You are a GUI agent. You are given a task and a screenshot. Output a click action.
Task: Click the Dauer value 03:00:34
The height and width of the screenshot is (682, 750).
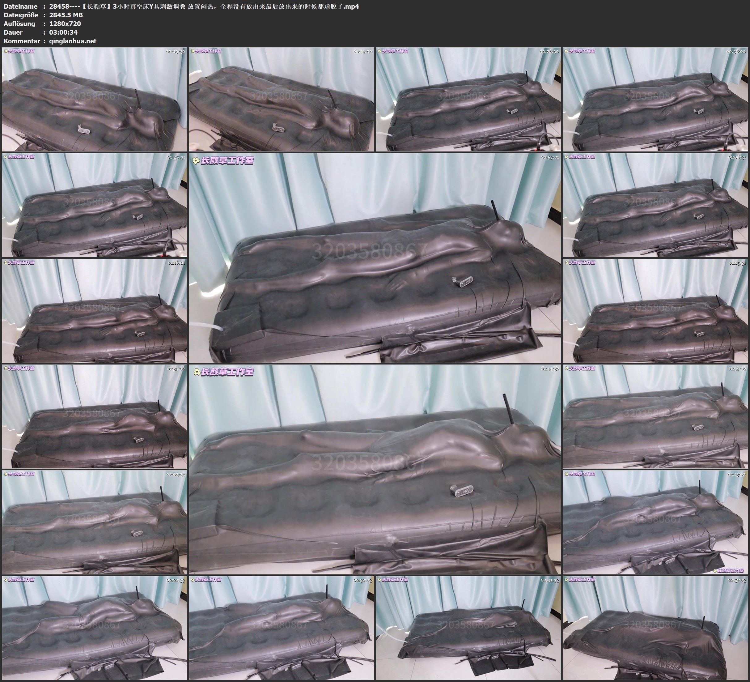pyautogui.click(x=63, y=32)
